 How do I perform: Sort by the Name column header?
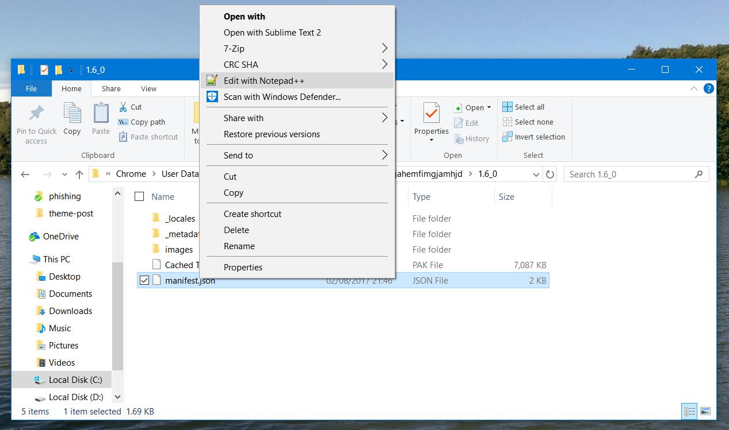click(x=163, y=196)
